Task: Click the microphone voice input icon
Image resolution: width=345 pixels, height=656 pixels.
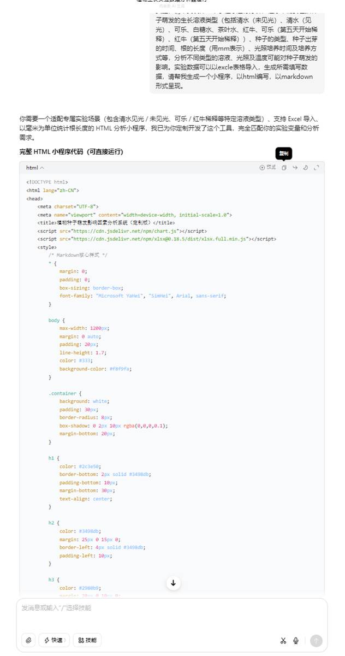Action: click(x=296, y=641)
